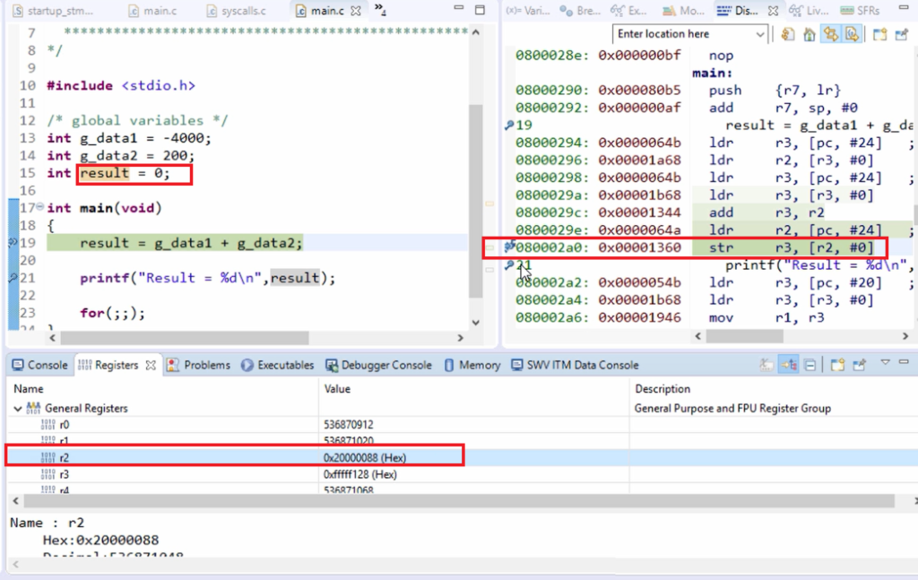Open the Memory tab
Image resolution: width=918 pixels, height=580 pixels.
pyautogui.click(x=472, y=365)
